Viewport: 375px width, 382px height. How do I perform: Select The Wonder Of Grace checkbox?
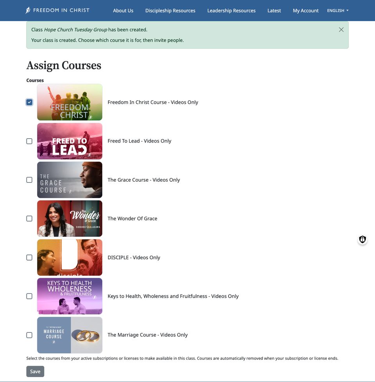pos(29,218)
